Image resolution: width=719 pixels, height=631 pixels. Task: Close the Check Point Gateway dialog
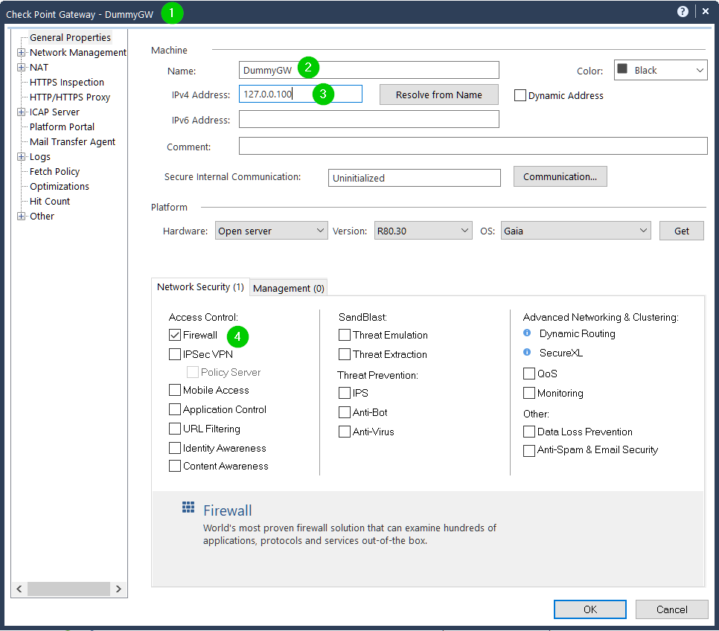(x=706, y=11)
